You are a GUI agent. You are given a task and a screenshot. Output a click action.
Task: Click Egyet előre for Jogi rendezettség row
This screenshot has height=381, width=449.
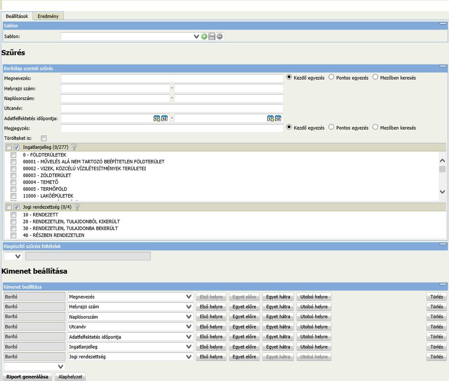(244, 356)
